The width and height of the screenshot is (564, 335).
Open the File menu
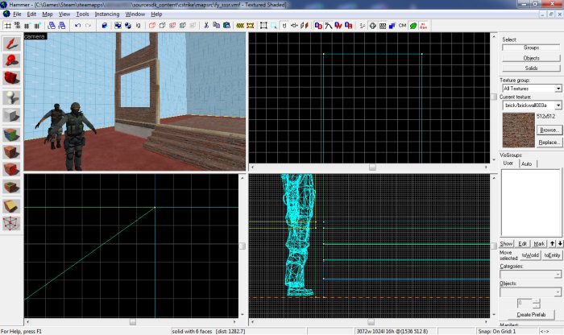pyautogui.click(x=17, y=14)
